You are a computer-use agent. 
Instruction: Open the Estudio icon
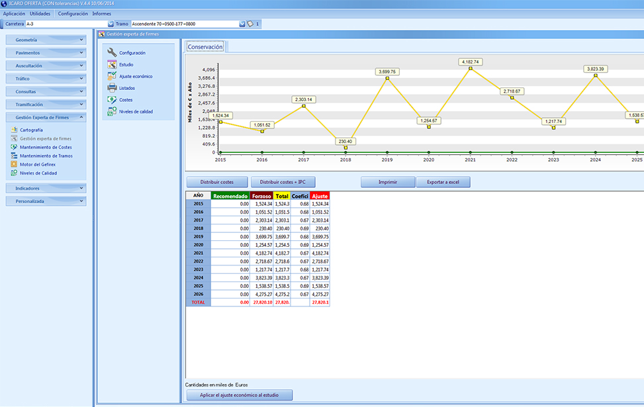(112, 64)
